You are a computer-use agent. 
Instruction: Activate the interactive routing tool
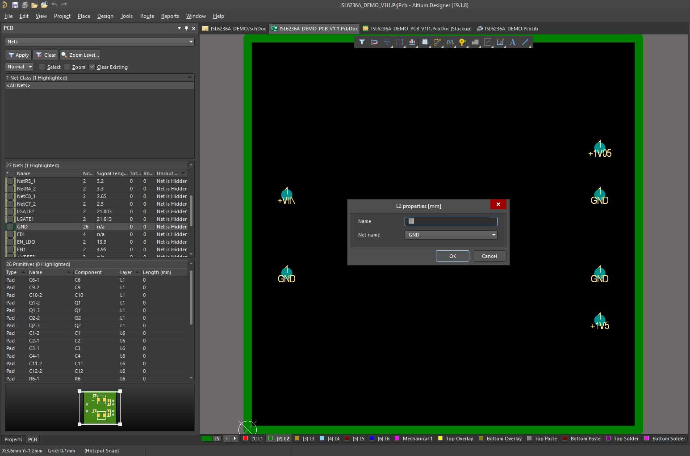pos(437,42)
